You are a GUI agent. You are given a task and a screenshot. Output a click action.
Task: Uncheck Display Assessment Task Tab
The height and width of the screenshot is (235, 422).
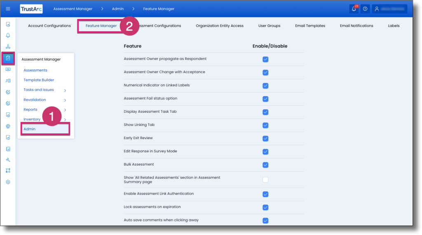click(265, 112)
